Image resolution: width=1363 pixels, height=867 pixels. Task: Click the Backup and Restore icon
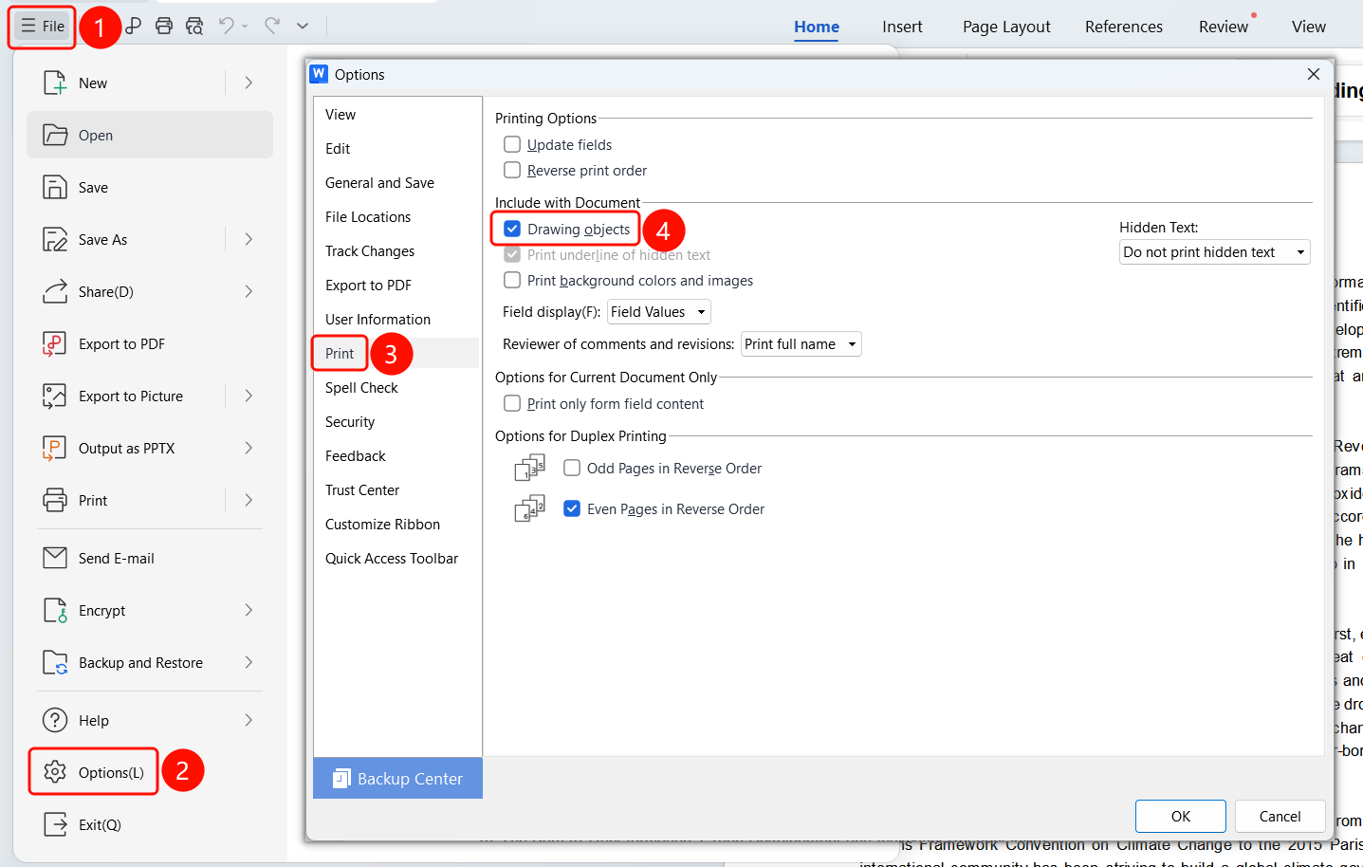[55, 662]
